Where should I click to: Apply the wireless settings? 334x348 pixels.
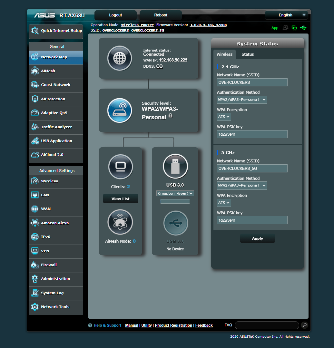point(257,238)
